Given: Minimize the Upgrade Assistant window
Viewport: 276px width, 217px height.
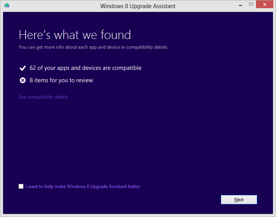Looking at the screenshot, I should [x=241, y=5].
